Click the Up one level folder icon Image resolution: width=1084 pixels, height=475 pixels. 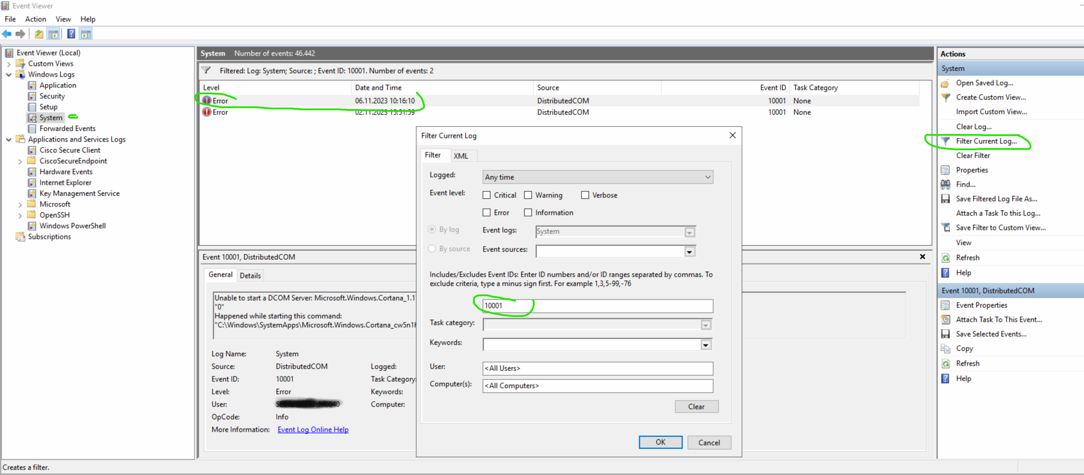(39, 34)
